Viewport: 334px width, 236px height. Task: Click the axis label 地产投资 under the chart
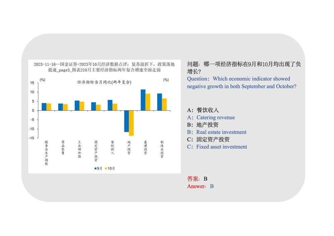point(129,147)
